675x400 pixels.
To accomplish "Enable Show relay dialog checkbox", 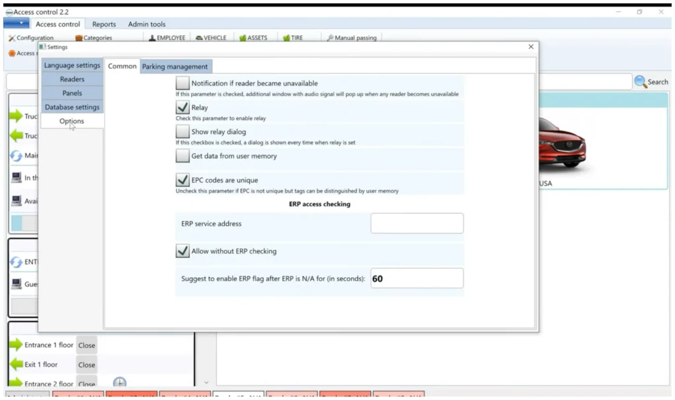I will click(183, 131).
